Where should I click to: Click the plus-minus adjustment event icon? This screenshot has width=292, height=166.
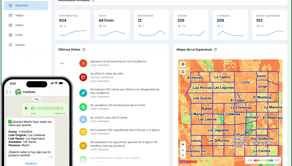tap(83, 146)
